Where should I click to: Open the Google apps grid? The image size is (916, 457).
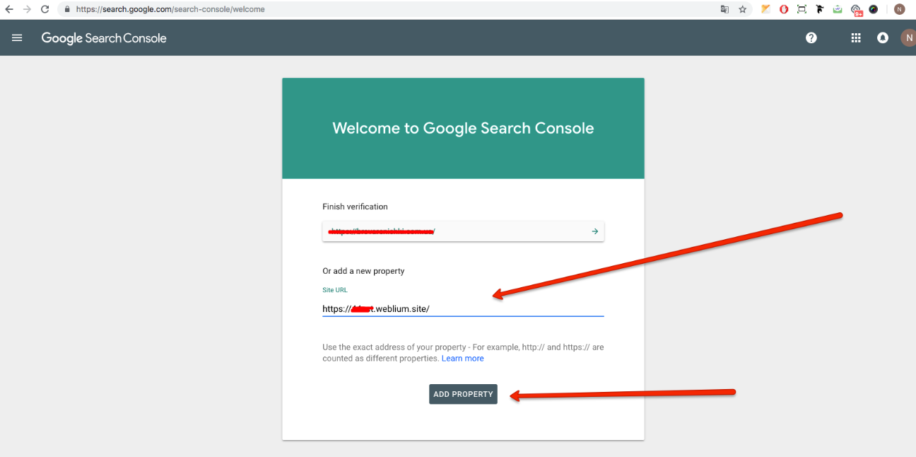pos(856,38)
